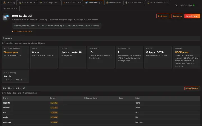Click the '8 Apps · 0 VMs' value
The width and height of the screenshot is (202, 126).
pyautogui.click(x=155, y=52)
